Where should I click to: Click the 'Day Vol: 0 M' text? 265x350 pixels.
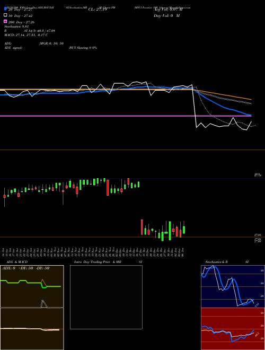166,16
